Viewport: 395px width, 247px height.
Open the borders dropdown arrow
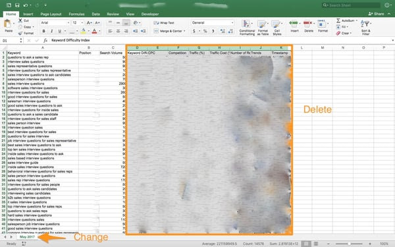(77, 31)
